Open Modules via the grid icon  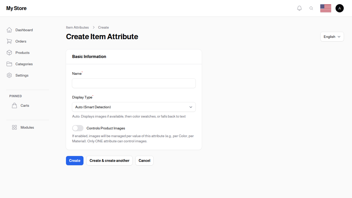click(x=14, y=127)
